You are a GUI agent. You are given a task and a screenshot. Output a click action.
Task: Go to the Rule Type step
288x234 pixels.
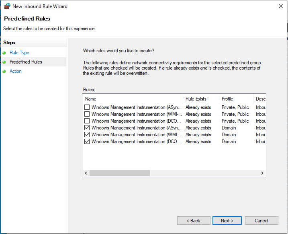click(x=19, y=53)
